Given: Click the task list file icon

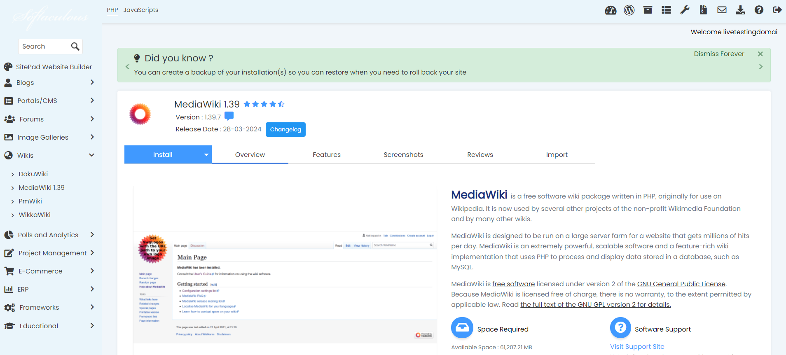Looking at the screenshot, I should pyautogui.click(x=703, y=10).
